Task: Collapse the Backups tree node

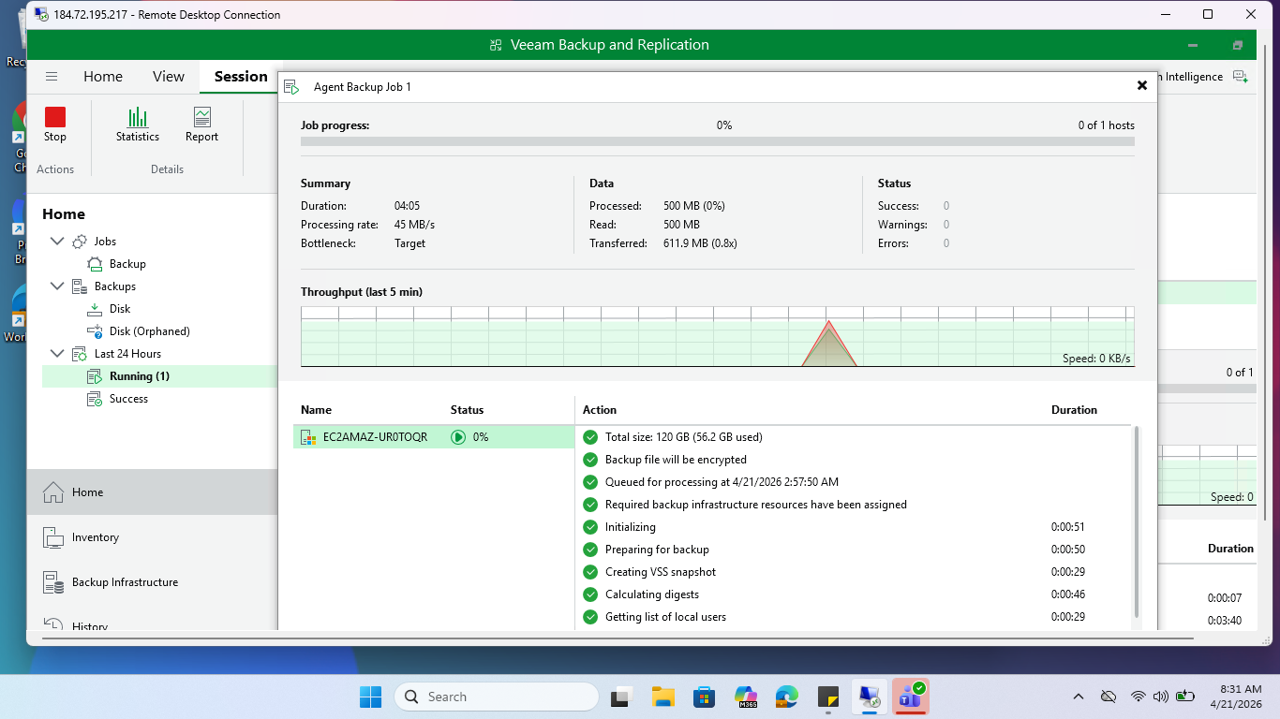Action: click(57, 286)
